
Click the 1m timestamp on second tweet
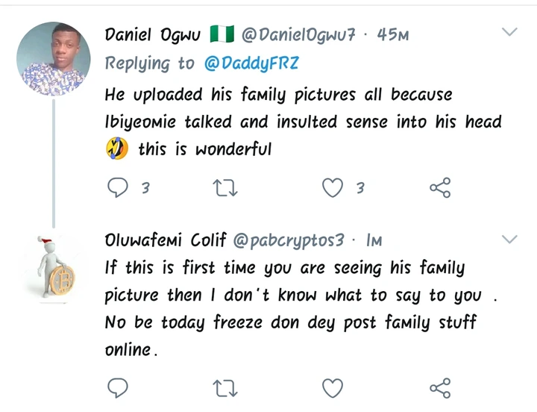coord(375,241)
